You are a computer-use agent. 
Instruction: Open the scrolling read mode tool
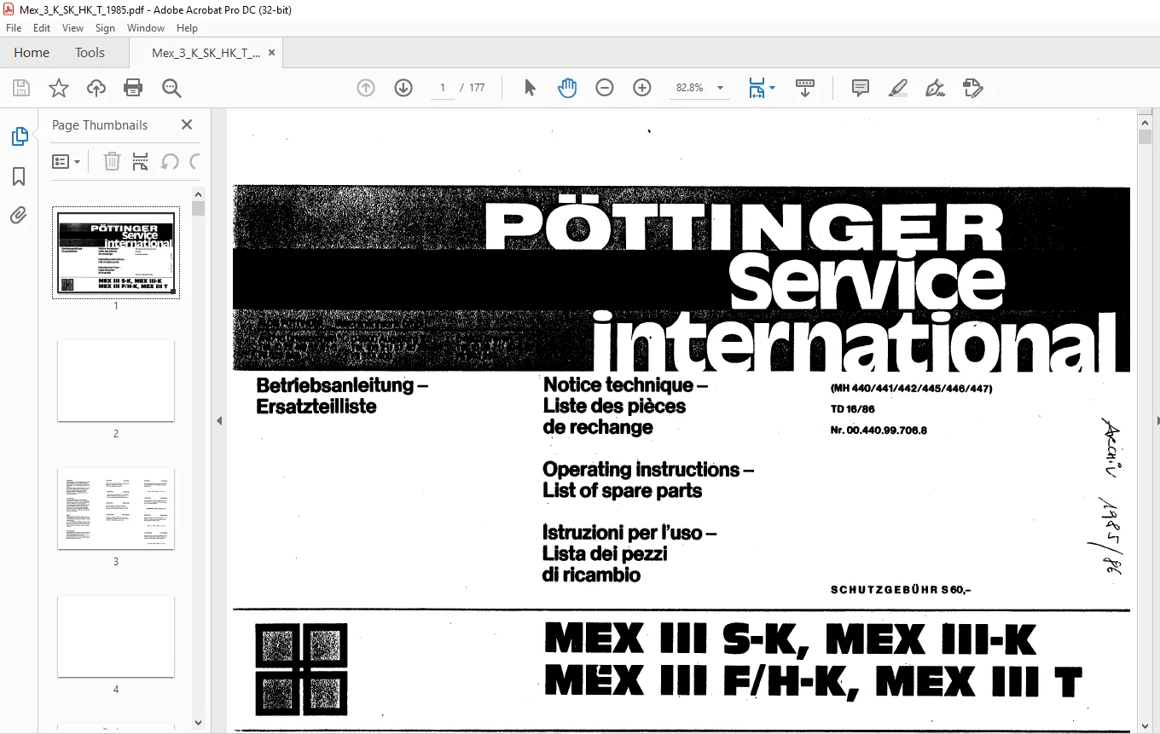(805, 88)
